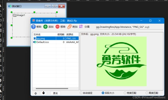Close the 测试窗口 test window
168x100 pixels.
coord(62,6)
